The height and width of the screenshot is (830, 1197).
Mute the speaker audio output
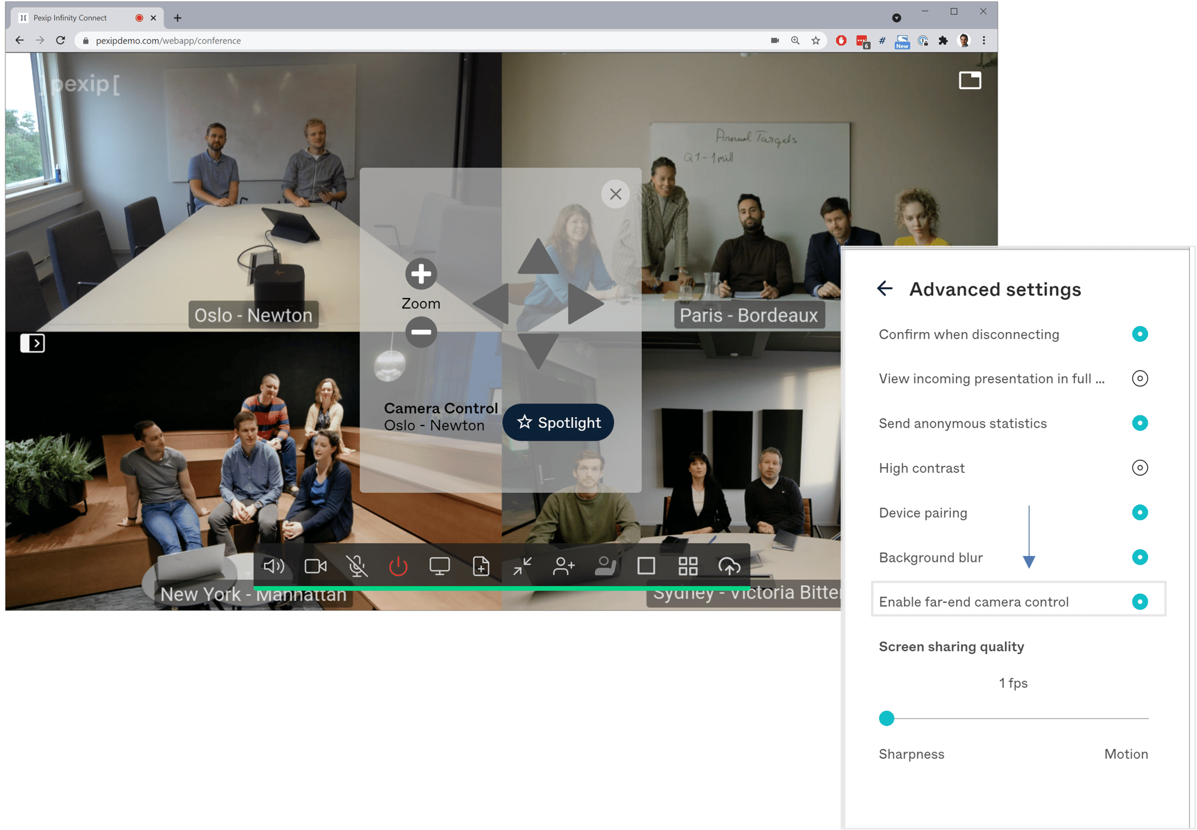[x=274, y=566]
